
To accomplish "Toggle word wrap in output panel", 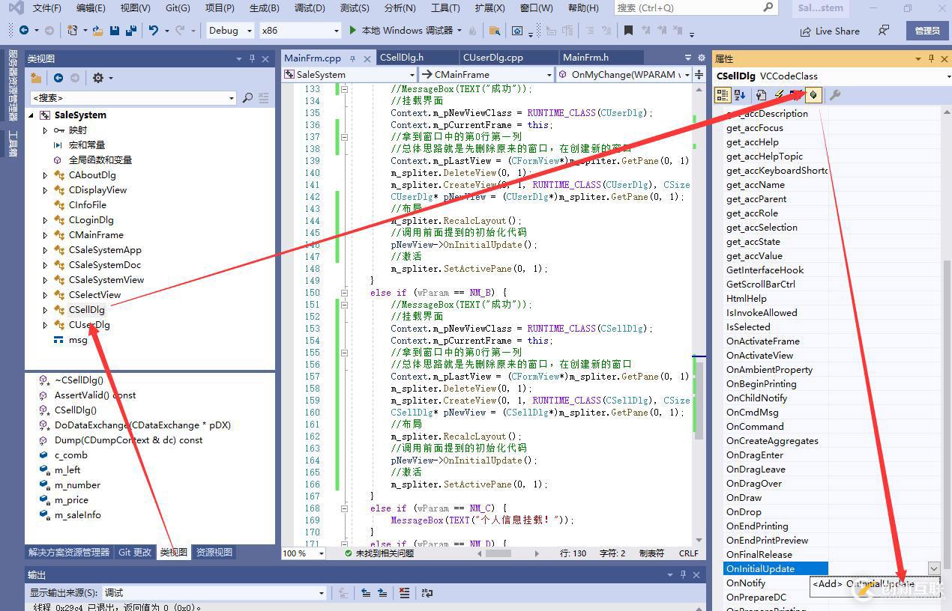I will click(427, 592).
